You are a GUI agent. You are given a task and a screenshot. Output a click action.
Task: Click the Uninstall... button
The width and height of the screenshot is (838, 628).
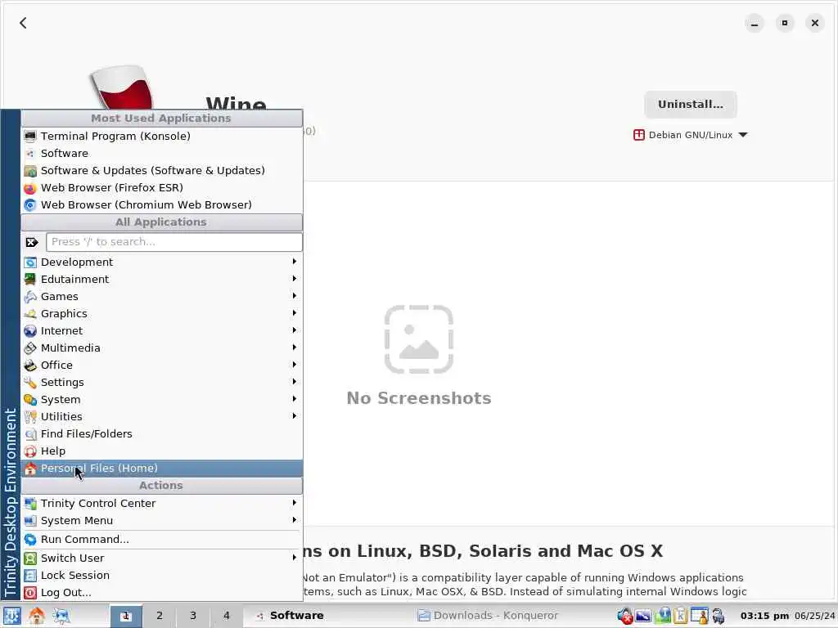[x=691, y=104]
